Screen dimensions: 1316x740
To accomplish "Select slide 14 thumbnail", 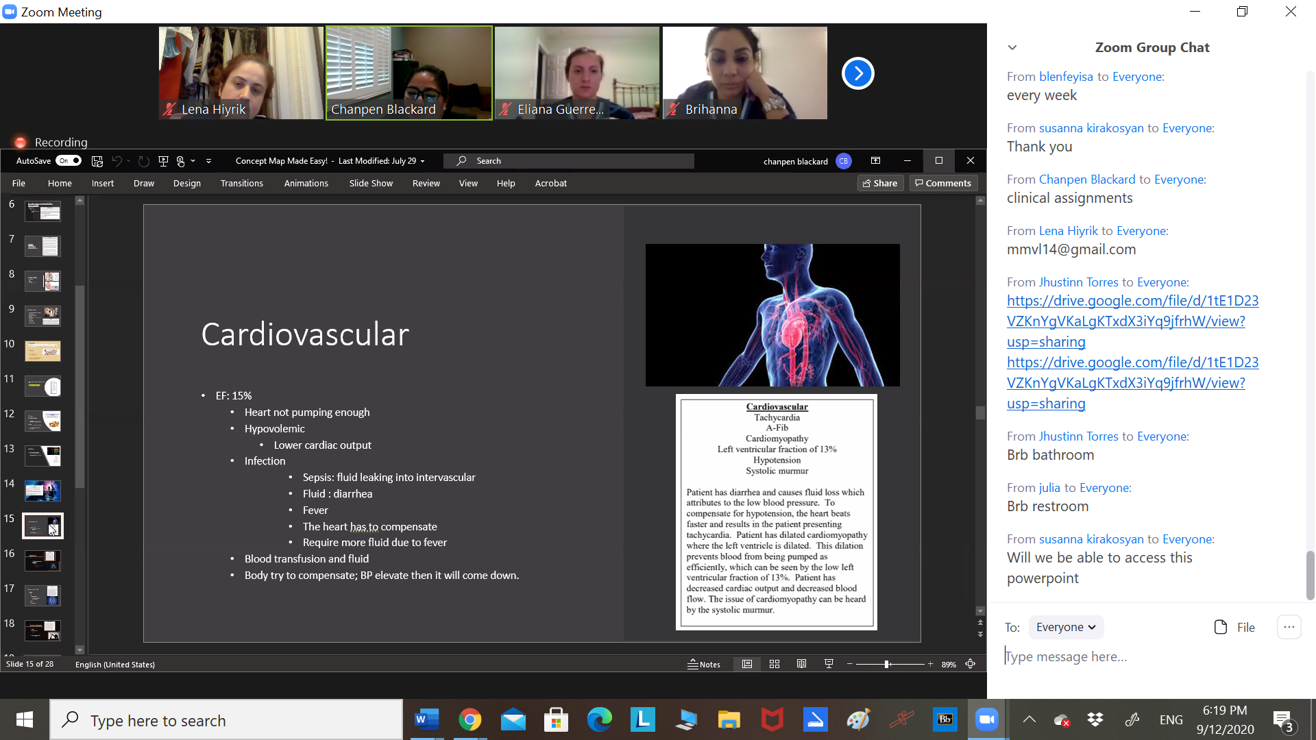I will tap(42, 491).
